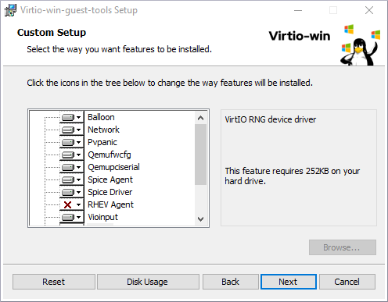Select the Qemupciserial feature
Image resolution: width=388 pixels, height=302 pixels.
[x=113, y=167]
